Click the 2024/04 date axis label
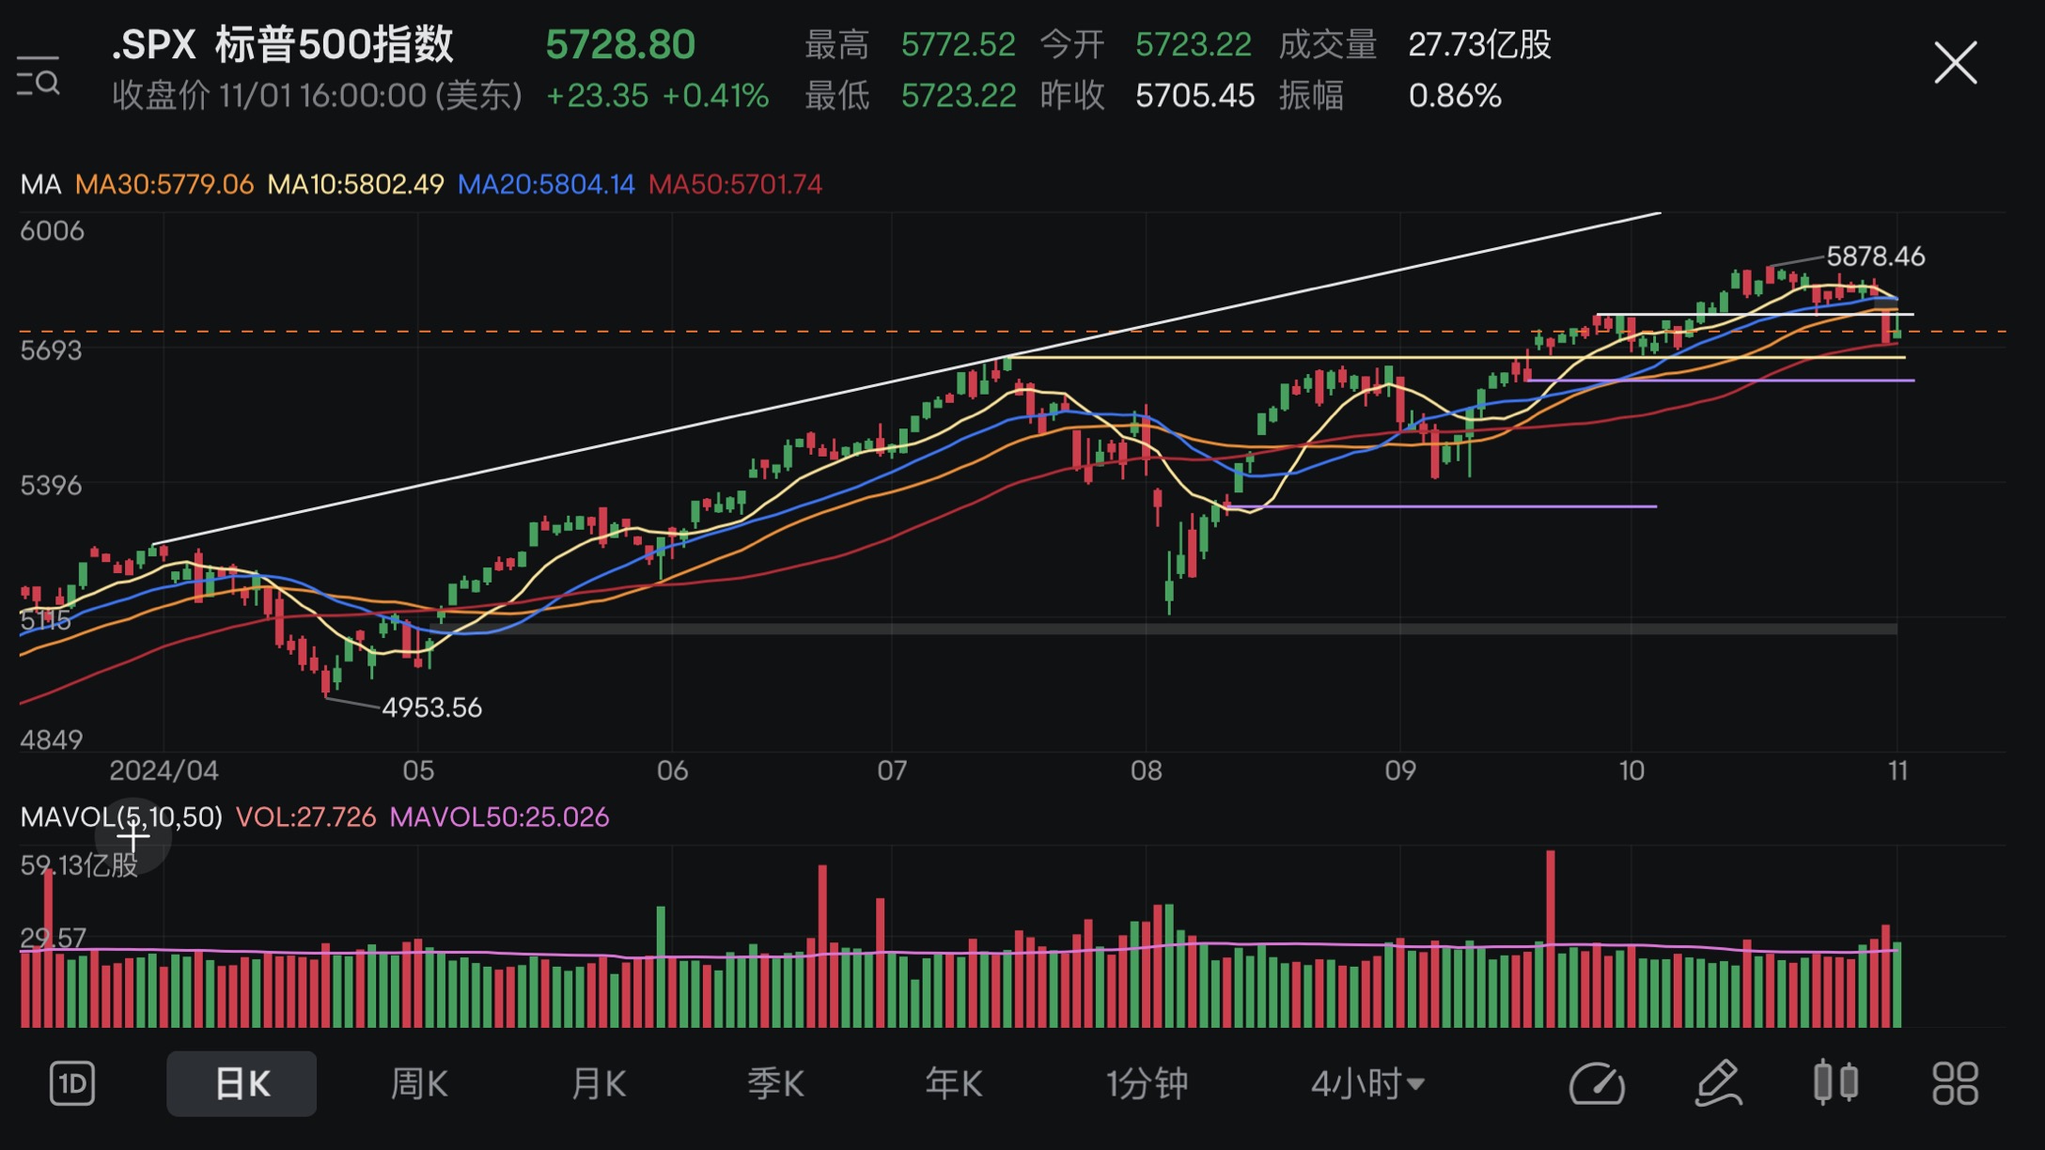This screenshot has width=2045, height=1150. point(164,770)
